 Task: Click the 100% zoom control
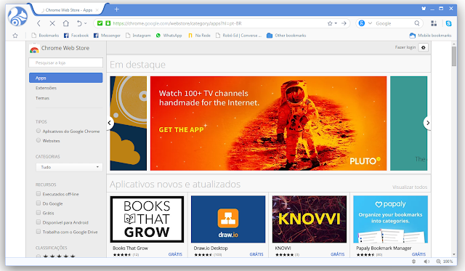click(x=445, y=262)
